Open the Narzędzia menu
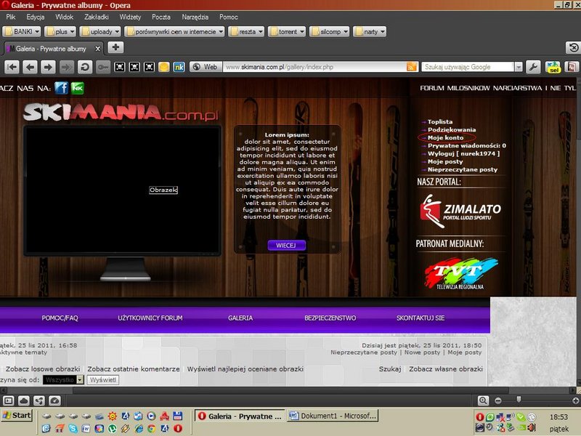 [195, 17]
